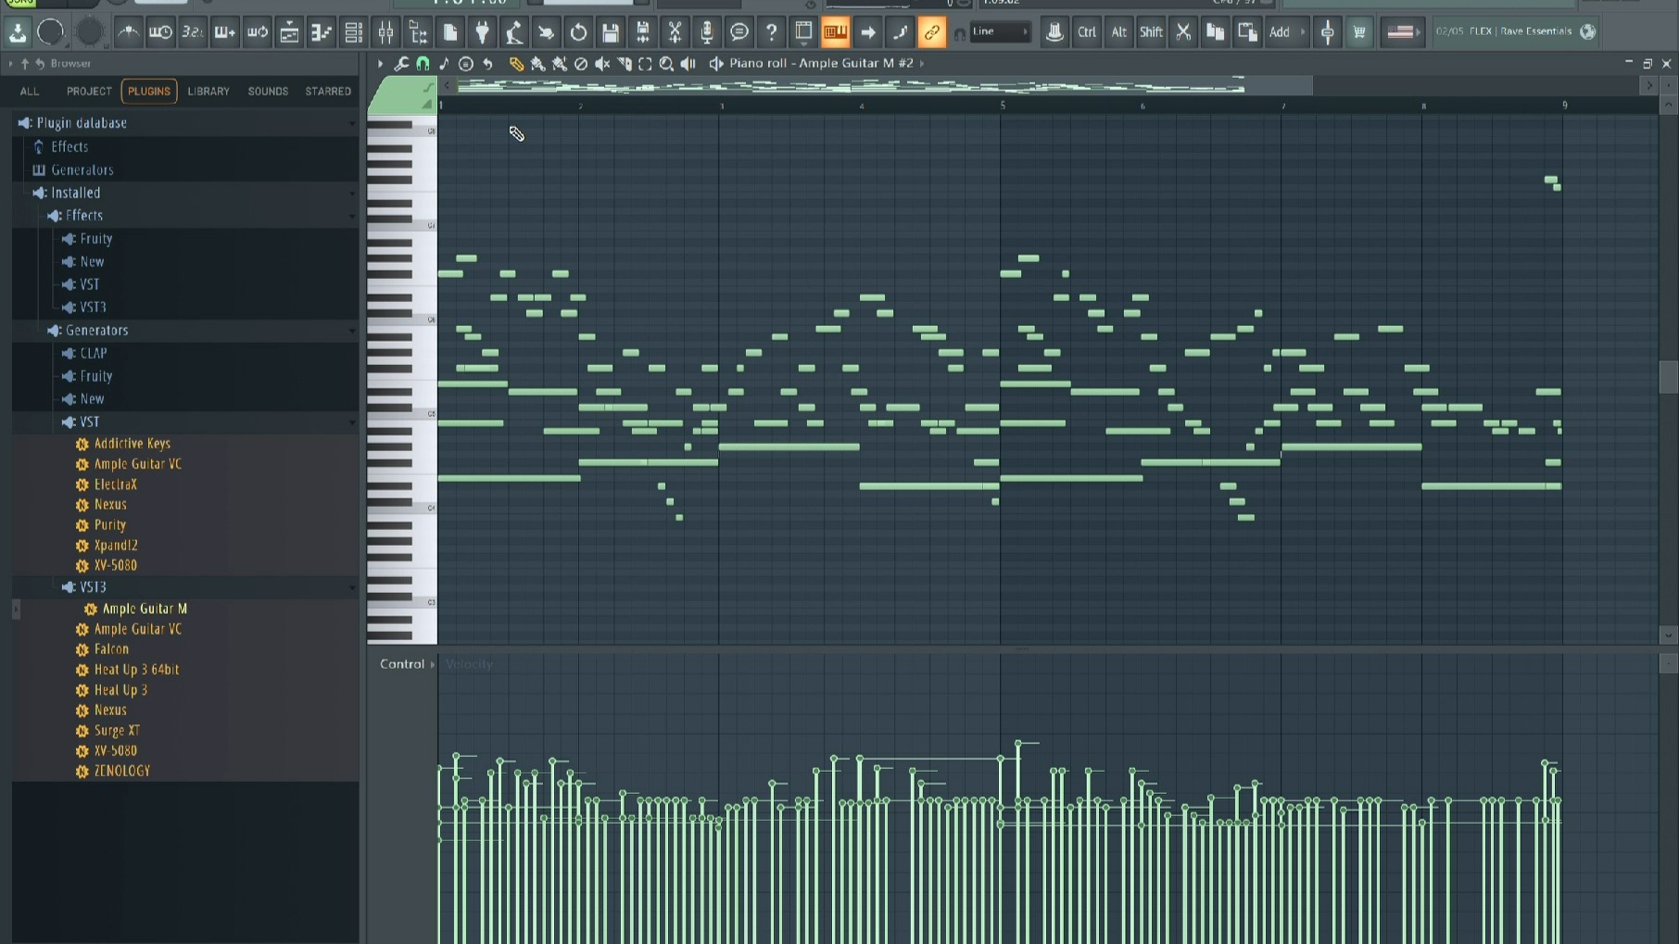Click the scissors cut icon near Shift
The height and width of the screenshot is (944, 1679).
1183,32
